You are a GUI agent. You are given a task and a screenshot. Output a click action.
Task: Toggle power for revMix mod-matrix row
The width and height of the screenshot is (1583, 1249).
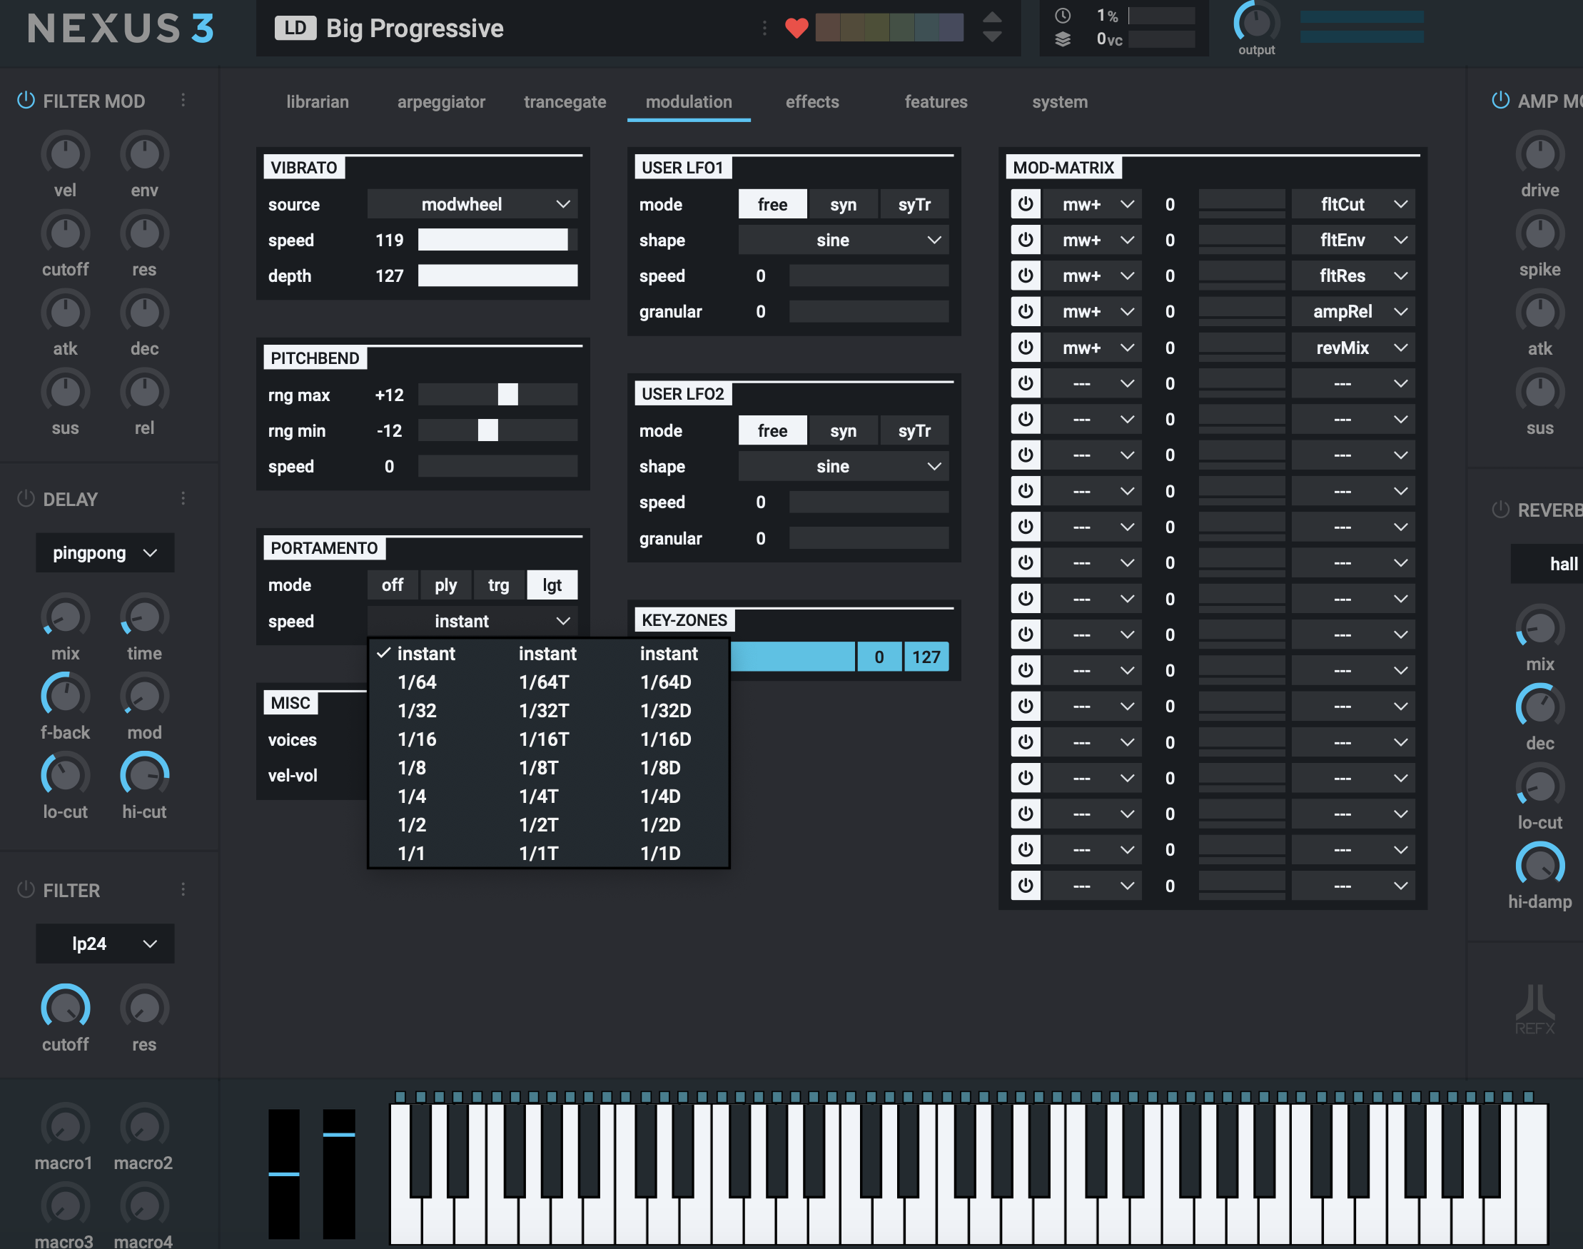(1026, 348)
